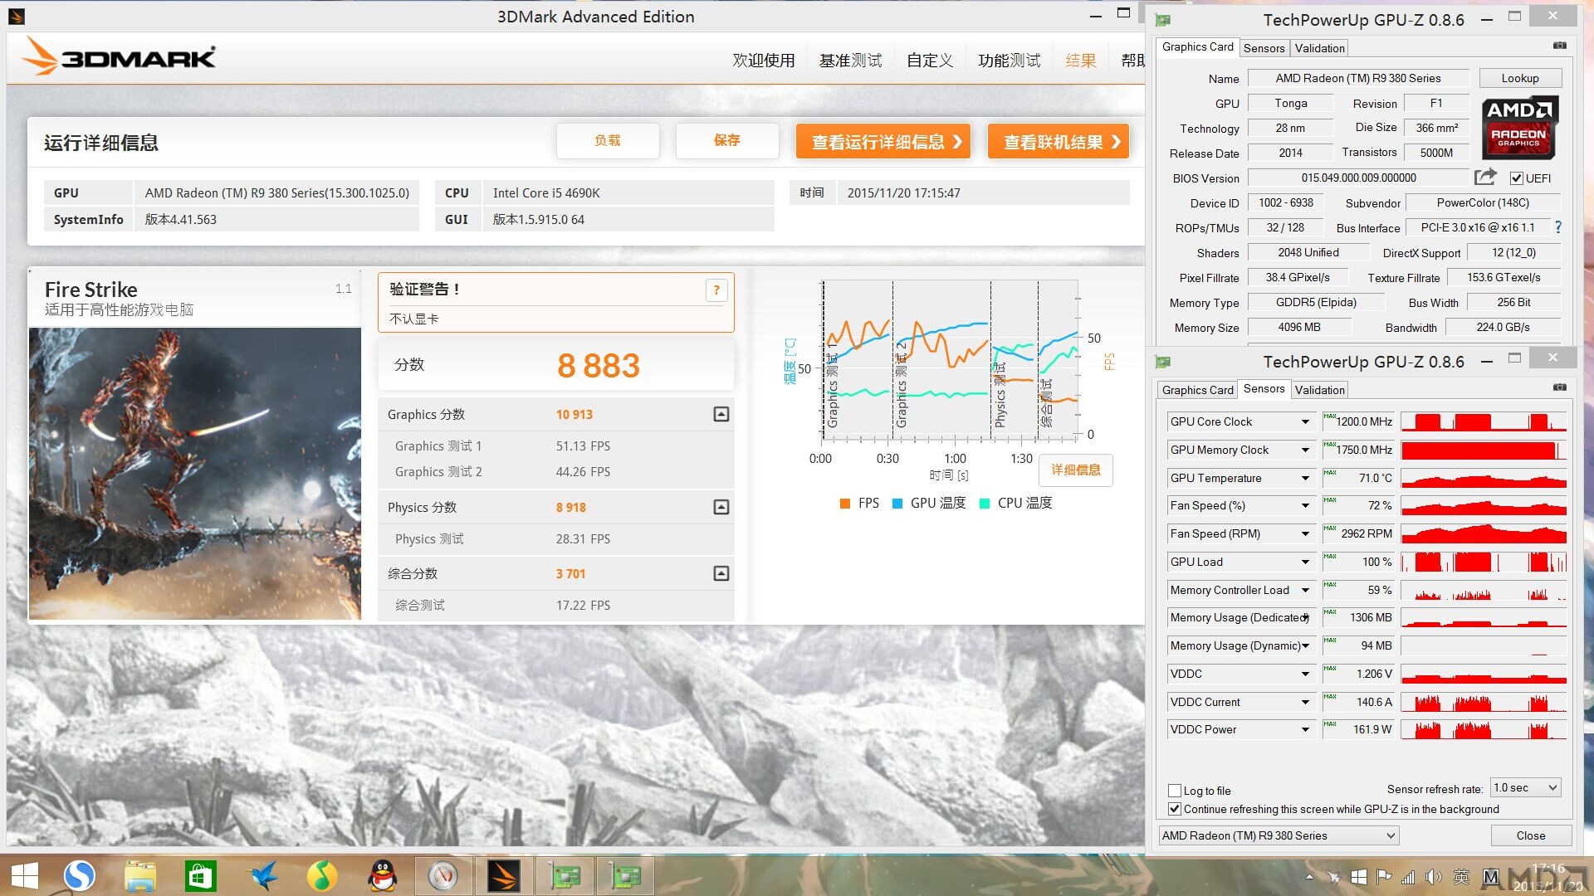Viewport: 1594px width, 896px height.
Task: Open Sogou browser from taskbar
Action: coord(80,875)
